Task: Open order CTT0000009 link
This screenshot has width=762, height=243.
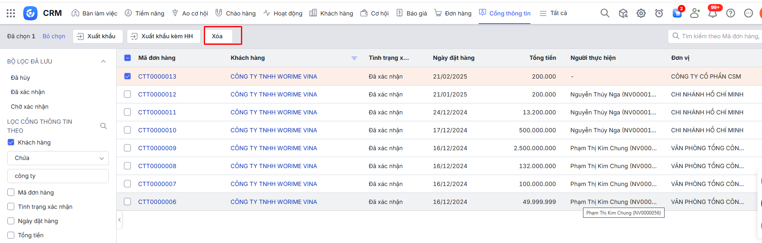Action: coord(157,148)
